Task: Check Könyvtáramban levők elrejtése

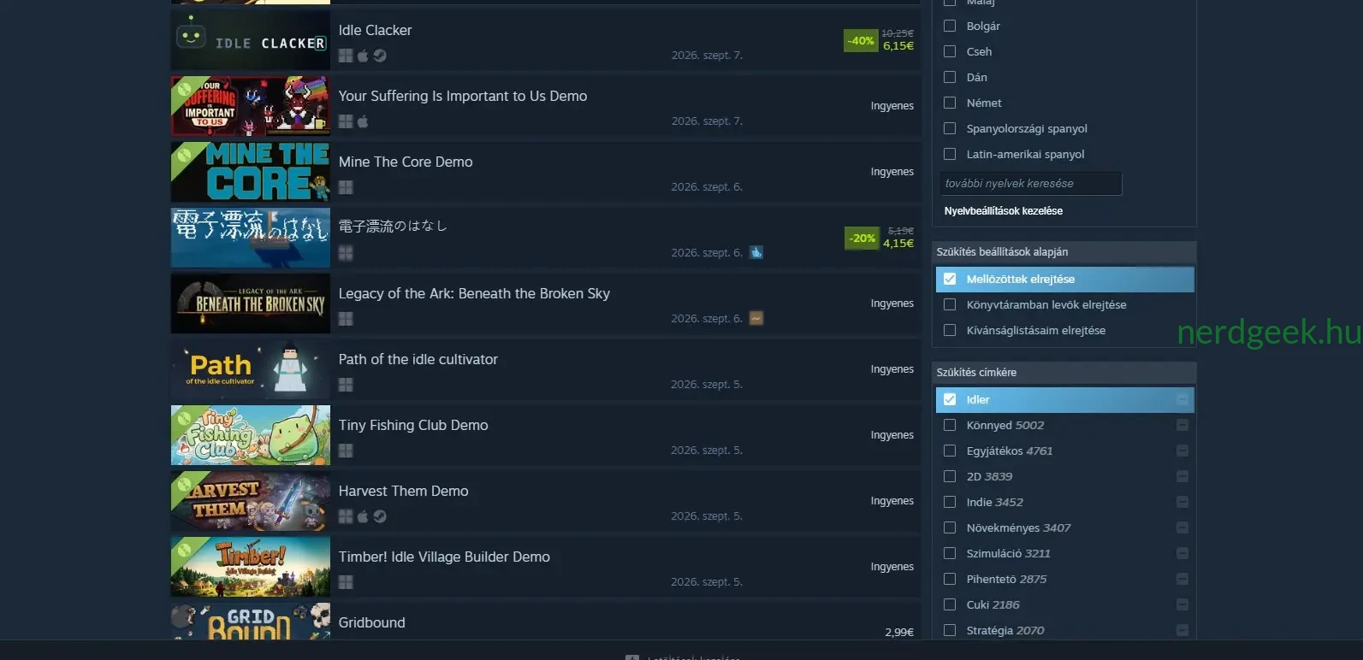Action: pyautogui.click(x=950, y=304)
